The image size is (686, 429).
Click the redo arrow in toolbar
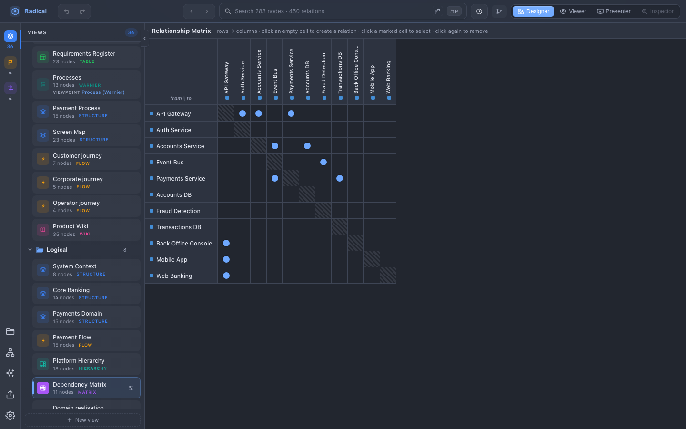[x=82, y=11]
